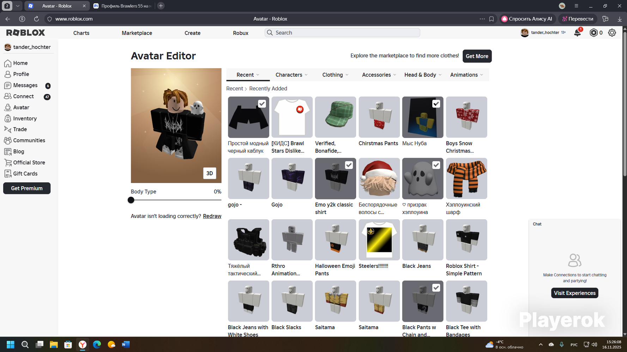Click the Visit Experiences button
Image resolution: width=627 pixels, height=352 pixels.
[x=574, y=293]
